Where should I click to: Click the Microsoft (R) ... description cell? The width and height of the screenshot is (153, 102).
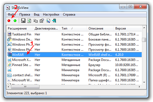point(99,75)
